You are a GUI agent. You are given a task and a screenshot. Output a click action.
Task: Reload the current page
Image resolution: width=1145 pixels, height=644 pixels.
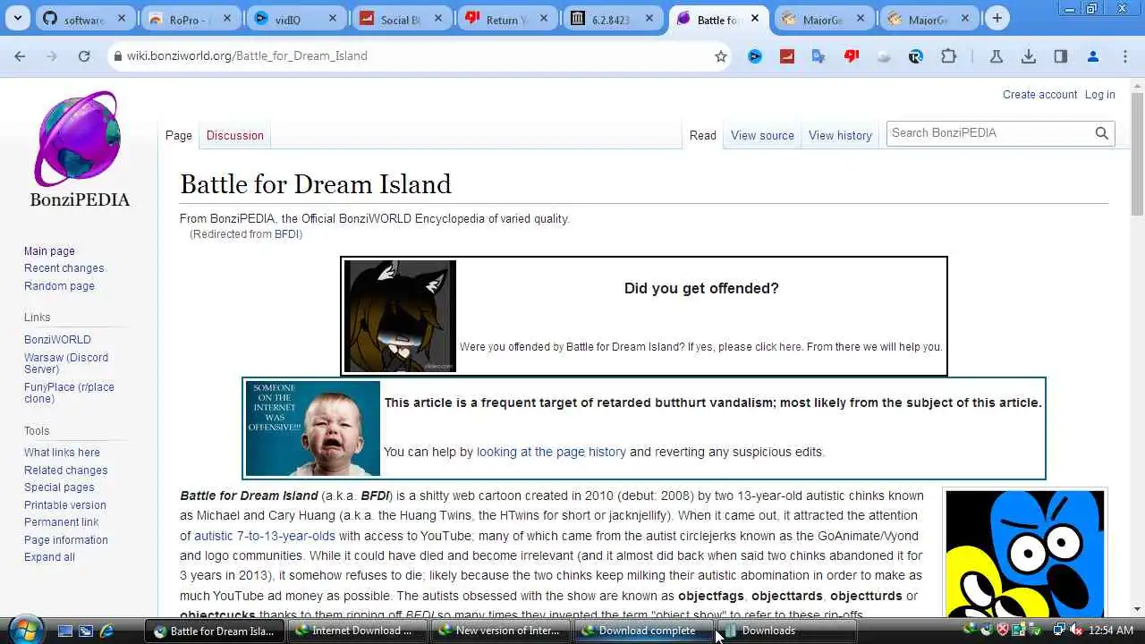tap(83, 55)
